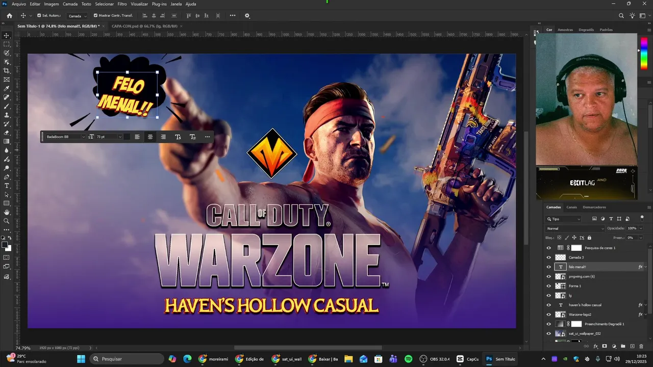Select the Gradient tool
The height and width of the screenshot is (367, 653).
pos(7,142)
